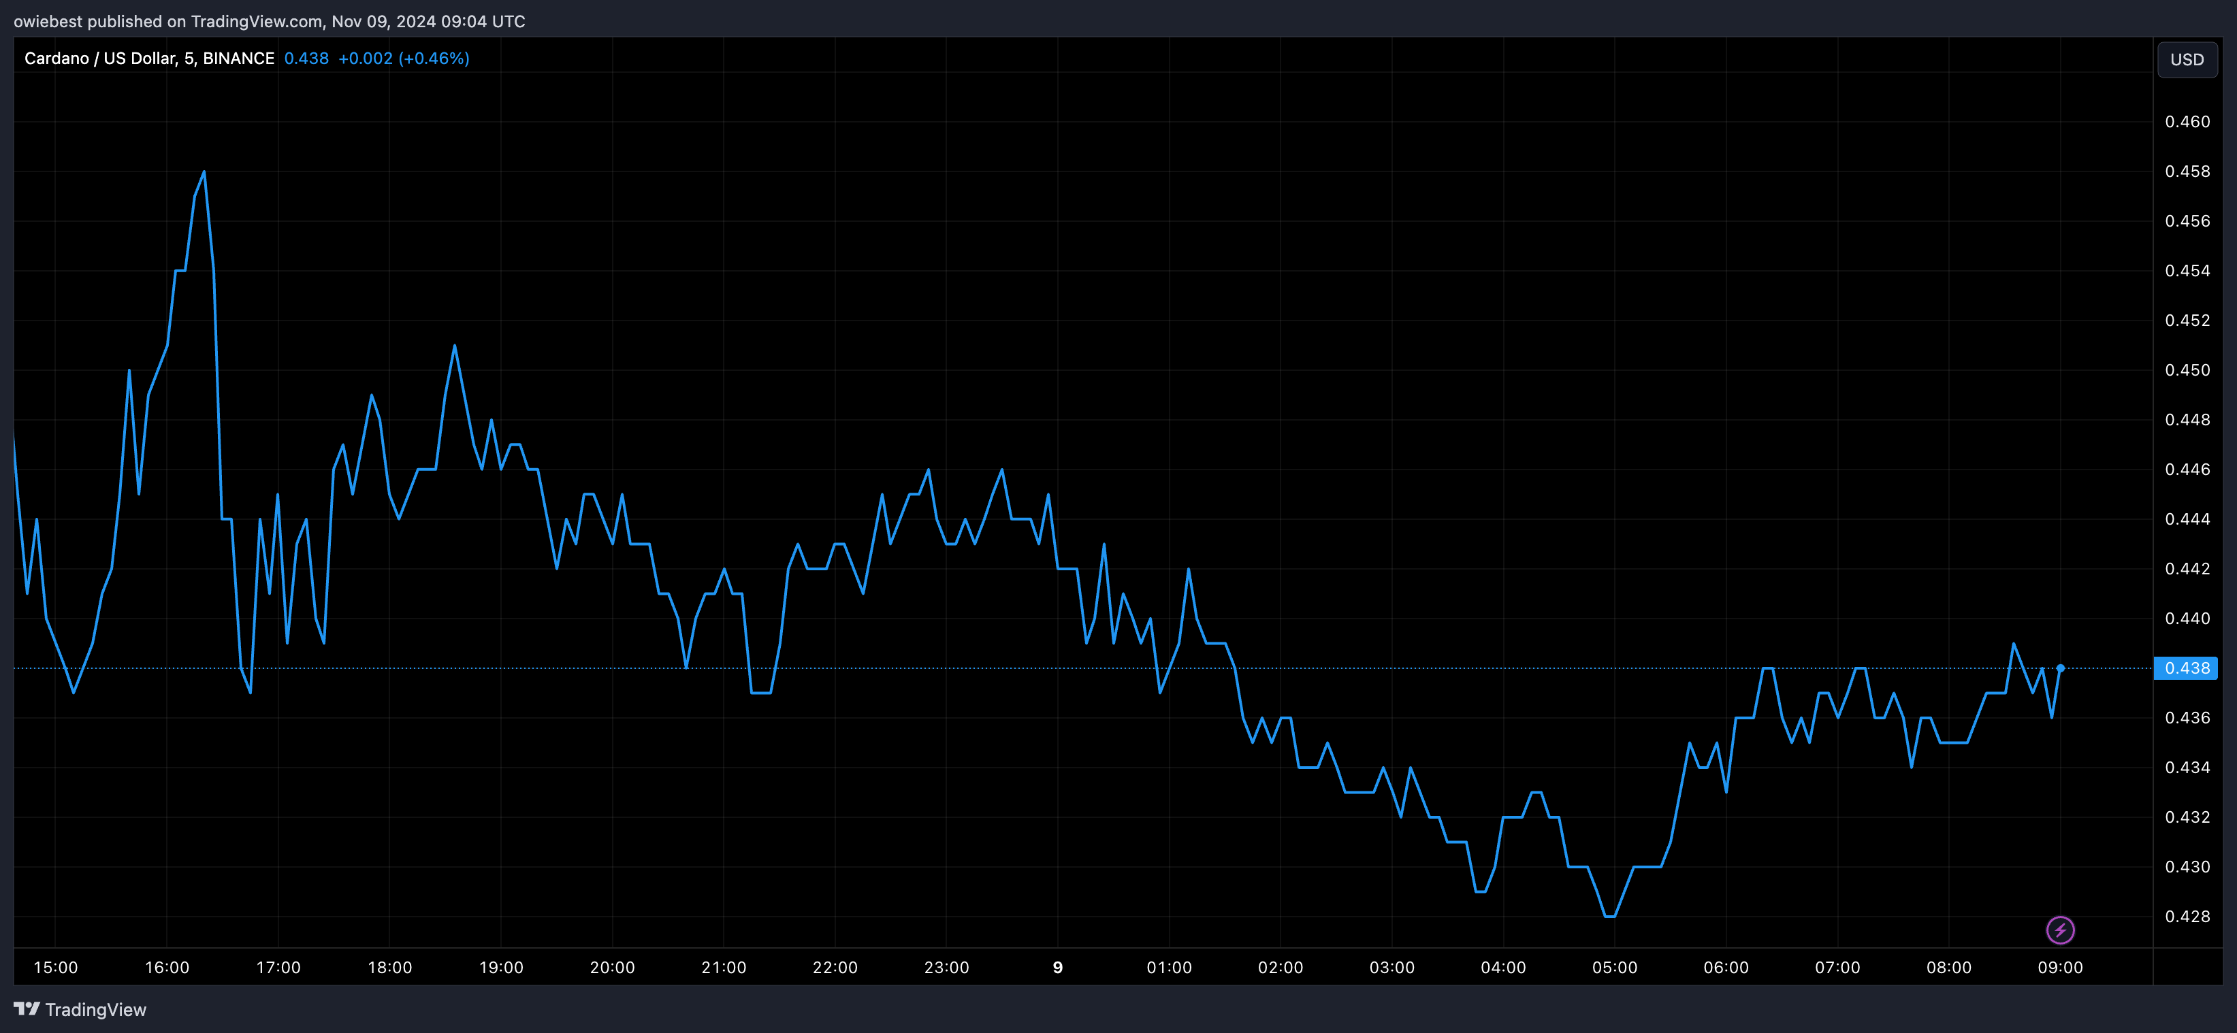Click the 20:00 time axis label
This screenshot has height=1033, width=2237.
(612, 967)
